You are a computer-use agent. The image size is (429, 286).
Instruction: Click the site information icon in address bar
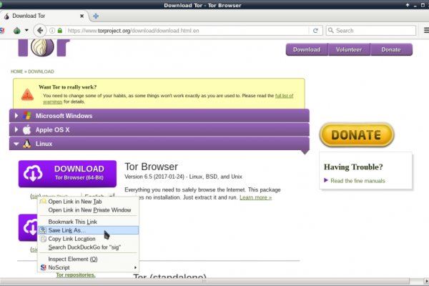pos(53,31)
